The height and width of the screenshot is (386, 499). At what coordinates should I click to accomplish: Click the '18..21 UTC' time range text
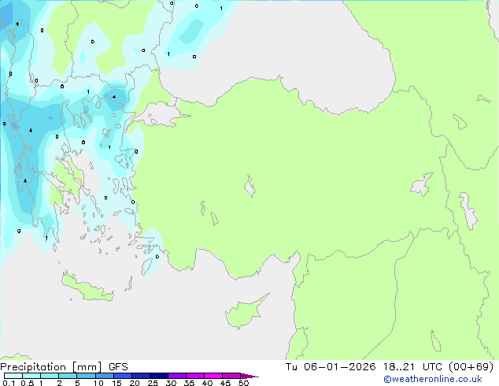tap(412, 367)
